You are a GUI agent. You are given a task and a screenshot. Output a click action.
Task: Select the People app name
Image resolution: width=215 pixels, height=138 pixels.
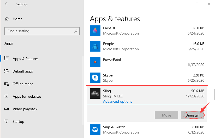(109, 44)
